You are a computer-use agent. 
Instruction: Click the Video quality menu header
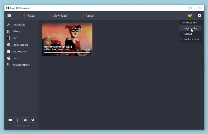(x=190, y=23)
